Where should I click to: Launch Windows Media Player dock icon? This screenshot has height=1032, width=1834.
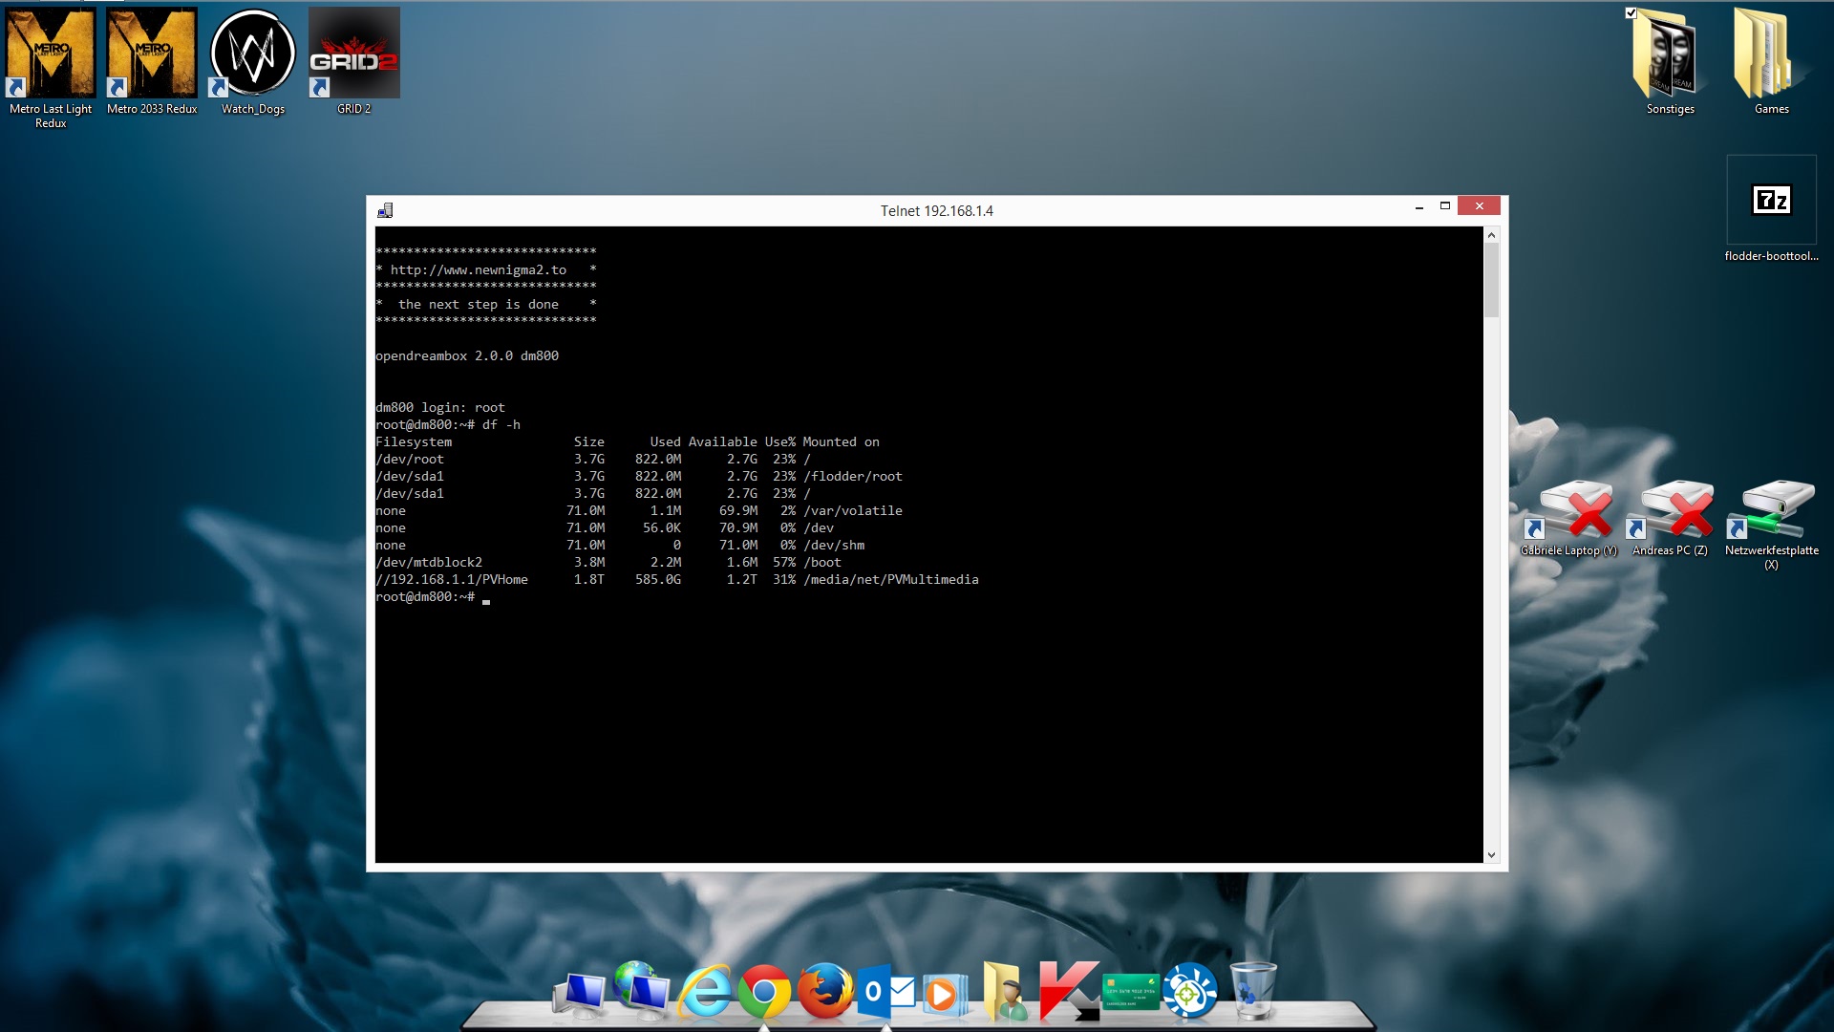tap(945, 995)
